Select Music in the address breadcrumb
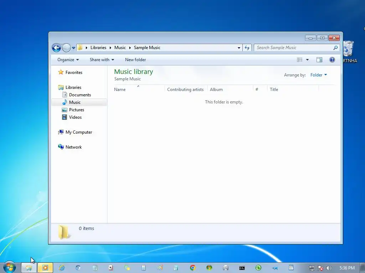The width and height of the screenshot is (365, 273). pyautogui.click(x=120, y=48)
